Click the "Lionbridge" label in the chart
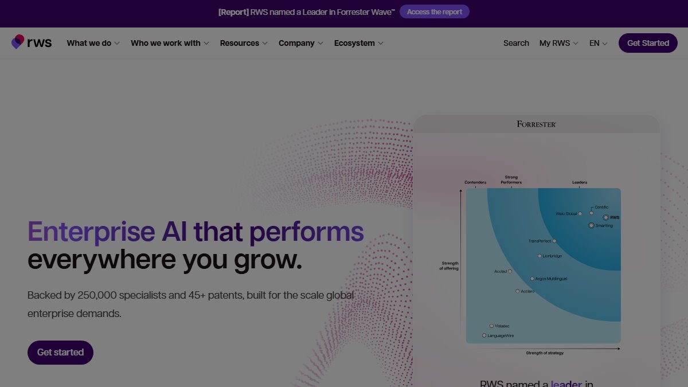The height and width of the screenshot is (387, 688). click(x=553, y=256)
